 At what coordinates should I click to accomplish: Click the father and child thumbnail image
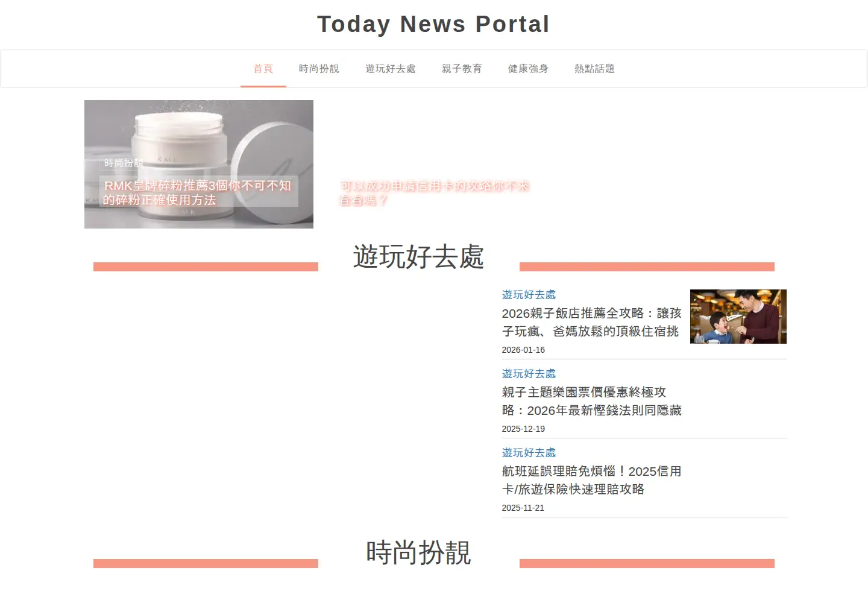point(738,317)
